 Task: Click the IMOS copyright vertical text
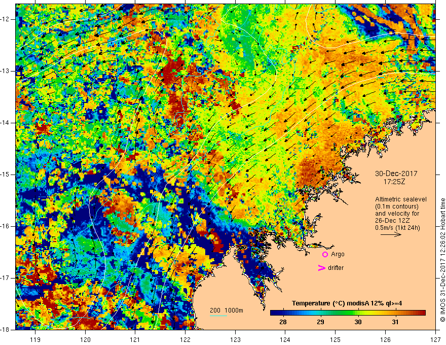point(442,260)
